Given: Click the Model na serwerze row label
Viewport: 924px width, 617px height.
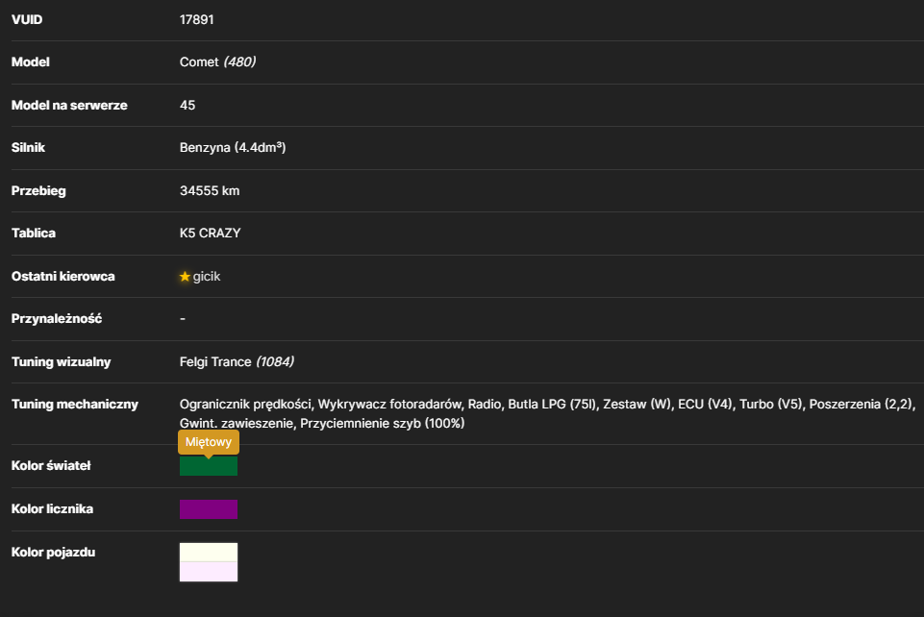Looking at the screenshot, I should [x=69, y=105].
